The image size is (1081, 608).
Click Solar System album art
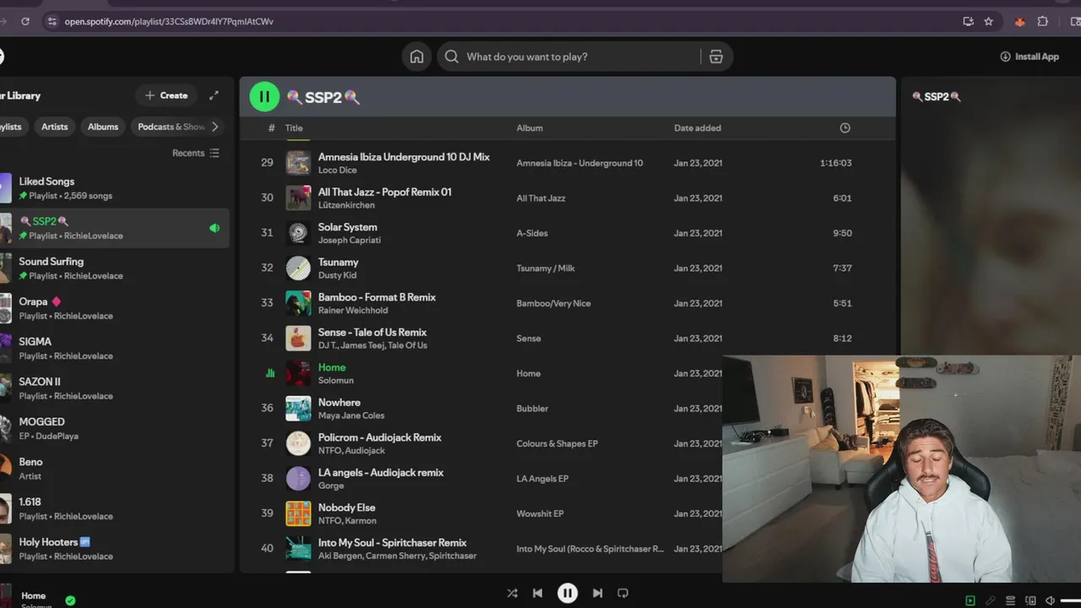coord(298,233)
